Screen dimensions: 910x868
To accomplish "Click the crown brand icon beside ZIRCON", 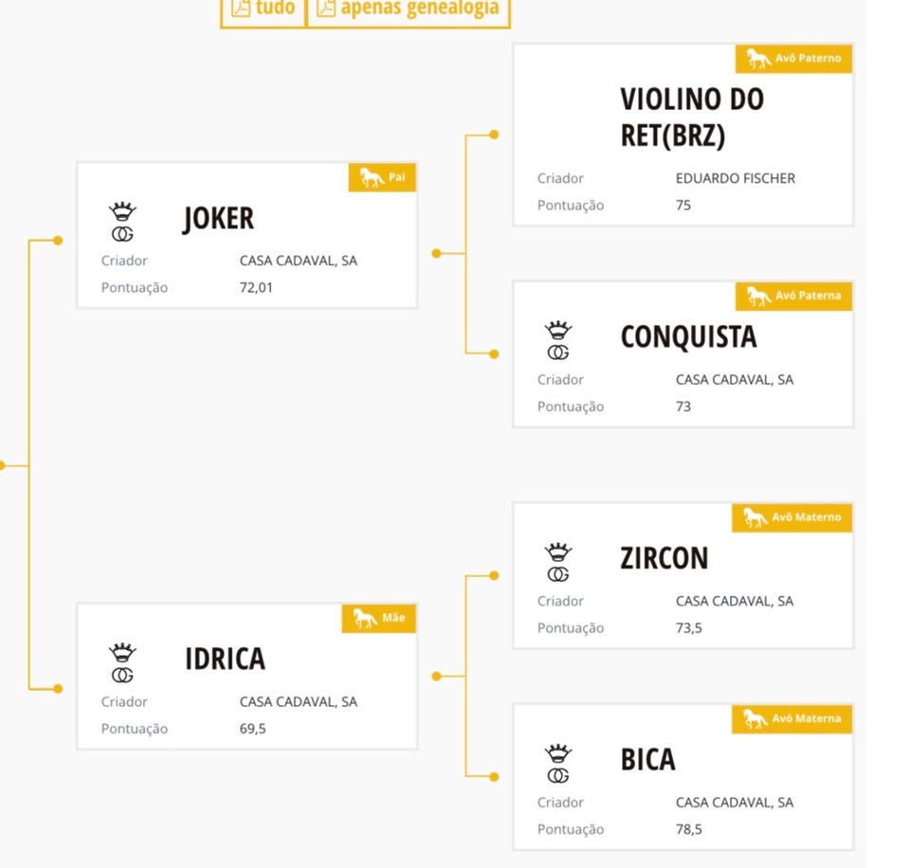I will tap(558, 563).
